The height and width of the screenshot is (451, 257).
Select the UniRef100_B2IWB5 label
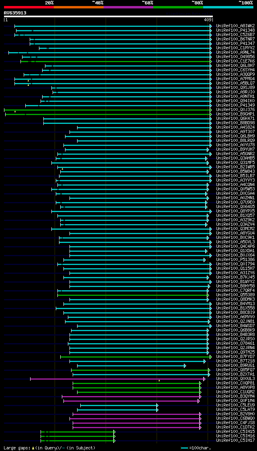[x=235, y=167]
